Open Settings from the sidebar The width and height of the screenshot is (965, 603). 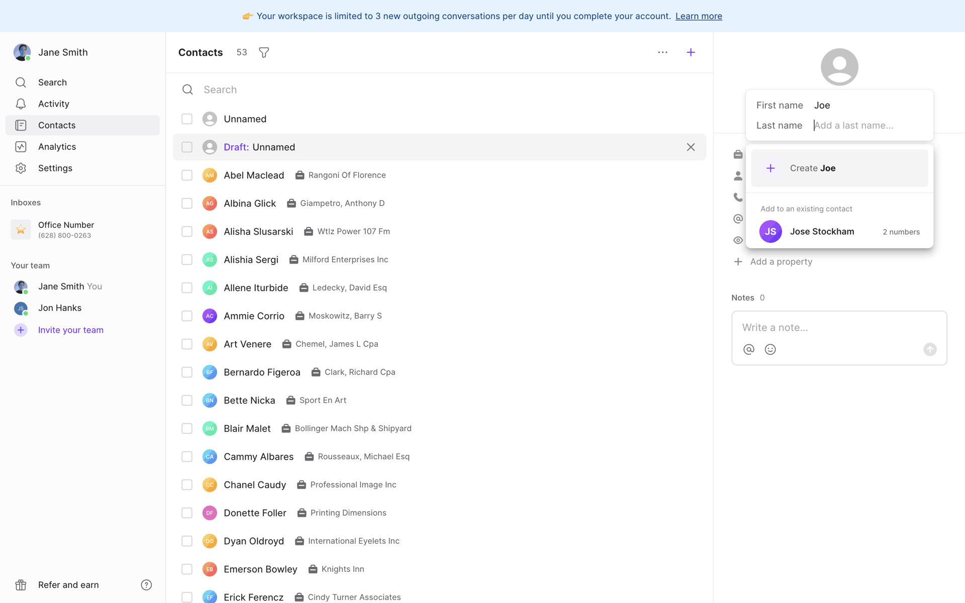pos(82,168)
